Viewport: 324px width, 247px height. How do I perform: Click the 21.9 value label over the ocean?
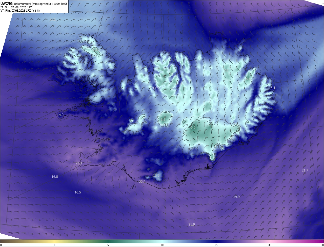[192, 225]
